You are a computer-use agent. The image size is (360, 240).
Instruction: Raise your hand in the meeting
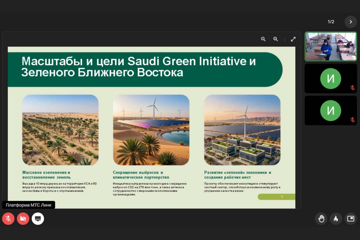(321, 219)
